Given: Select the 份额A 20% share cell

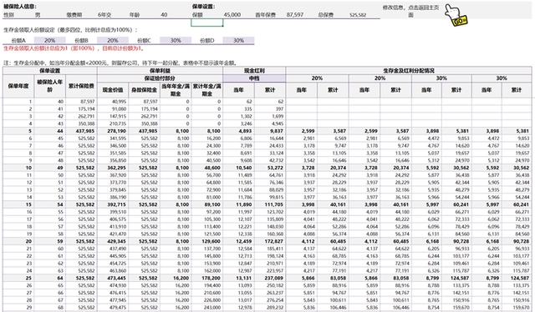Looking at the screenshot, I should 50,40.
